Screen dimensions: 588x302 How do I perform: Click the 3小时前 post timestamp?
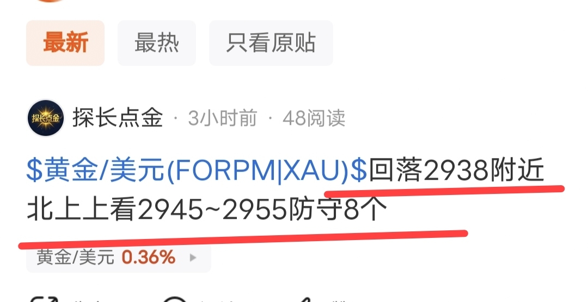click(222, 118)
